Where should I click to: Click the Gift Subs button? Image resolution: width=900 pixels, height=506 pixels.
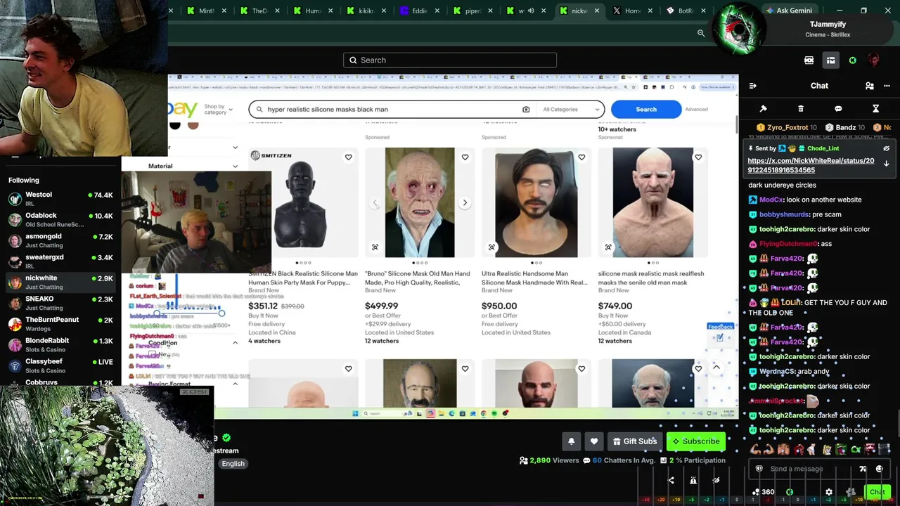pos(634,441)
